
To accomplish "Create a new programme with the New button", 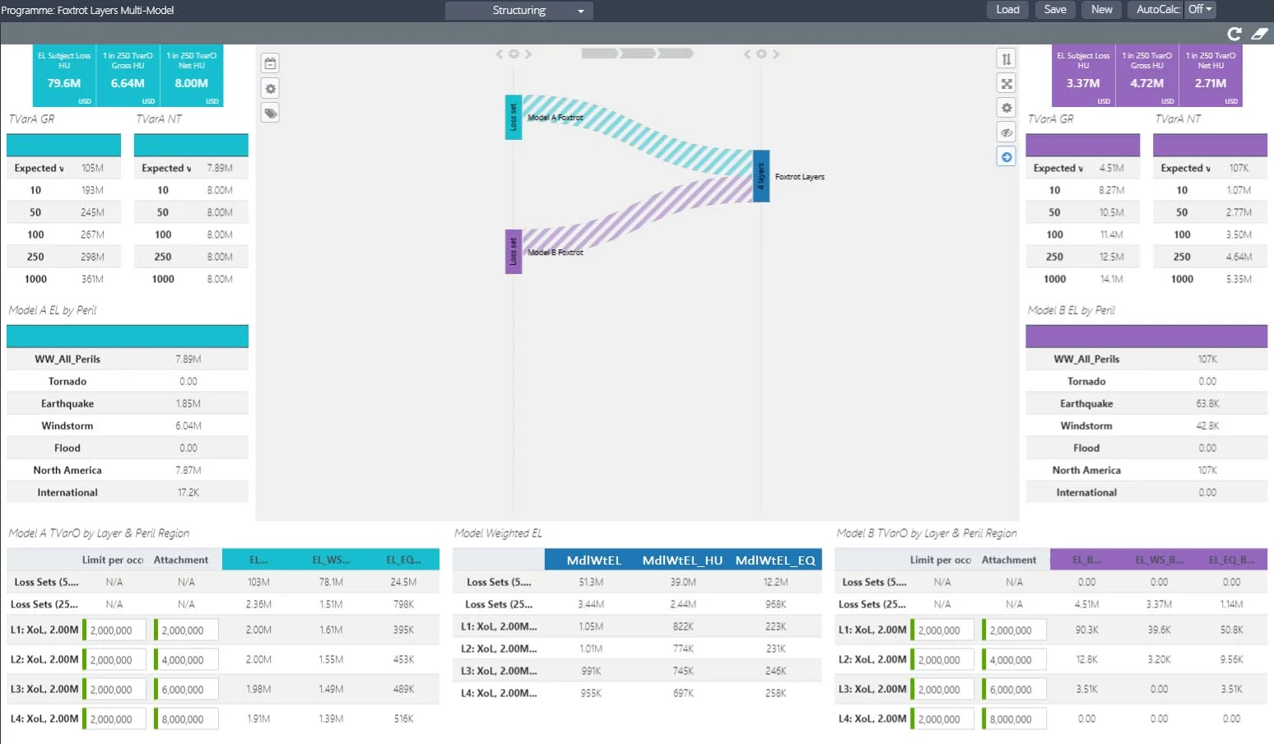I will pyautogui.click(x=1101, y=10).
